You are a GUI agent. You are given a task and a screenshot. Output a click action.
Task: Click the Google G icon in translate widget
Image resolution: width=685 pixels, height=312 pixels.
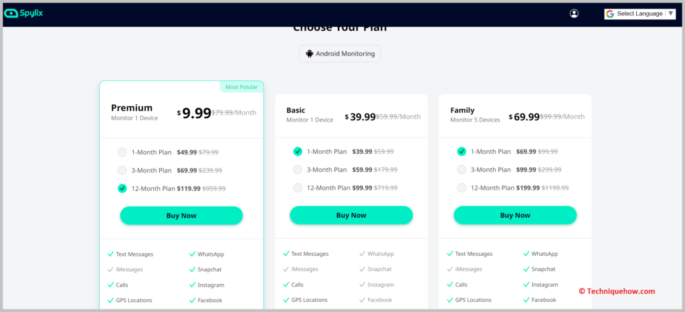610,14
